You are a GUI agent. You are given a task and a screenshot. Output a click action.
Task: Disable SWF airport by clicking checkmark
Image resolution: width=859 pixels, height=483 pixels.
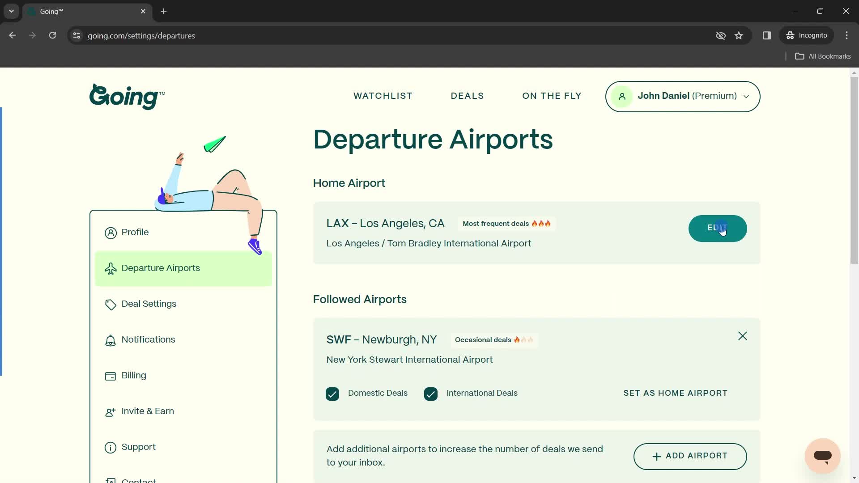click(333, 394)
